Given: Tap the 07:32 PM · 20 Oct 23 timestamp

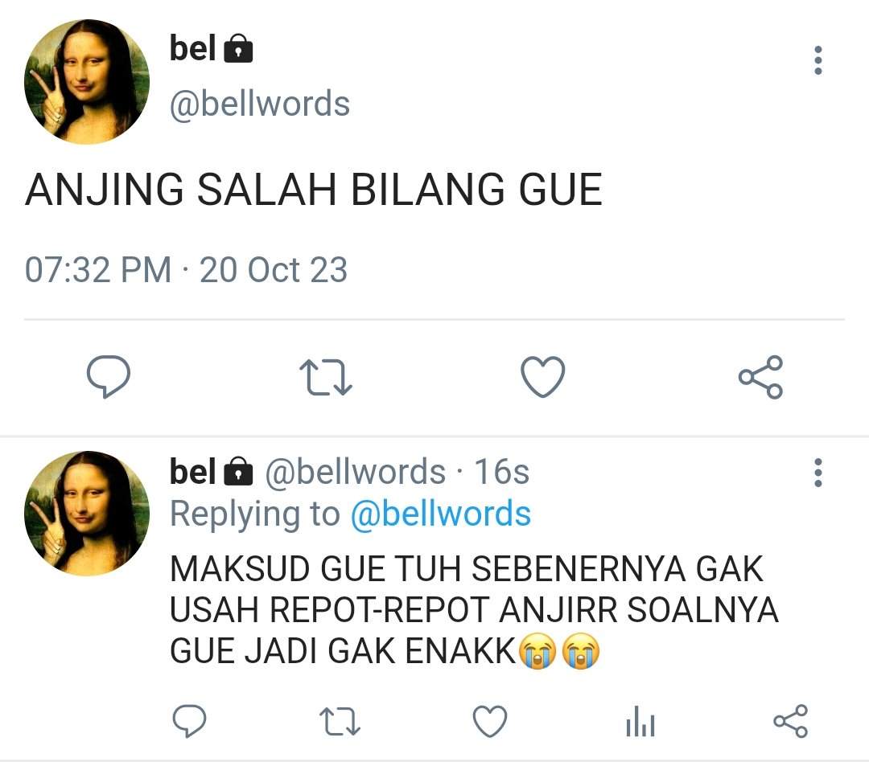Looking at the screenshot, I should [186, 270].
